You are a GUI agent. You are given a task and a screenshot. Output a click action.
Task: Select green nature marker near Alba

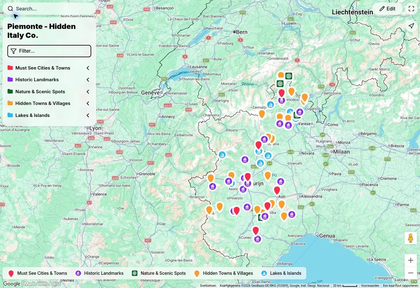click(x=260, y=218)
